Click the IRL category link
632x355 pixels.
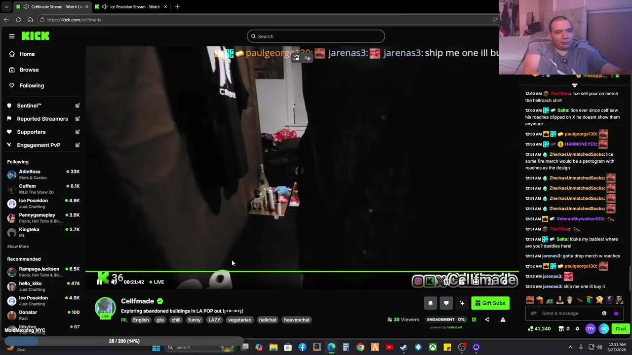124,320
